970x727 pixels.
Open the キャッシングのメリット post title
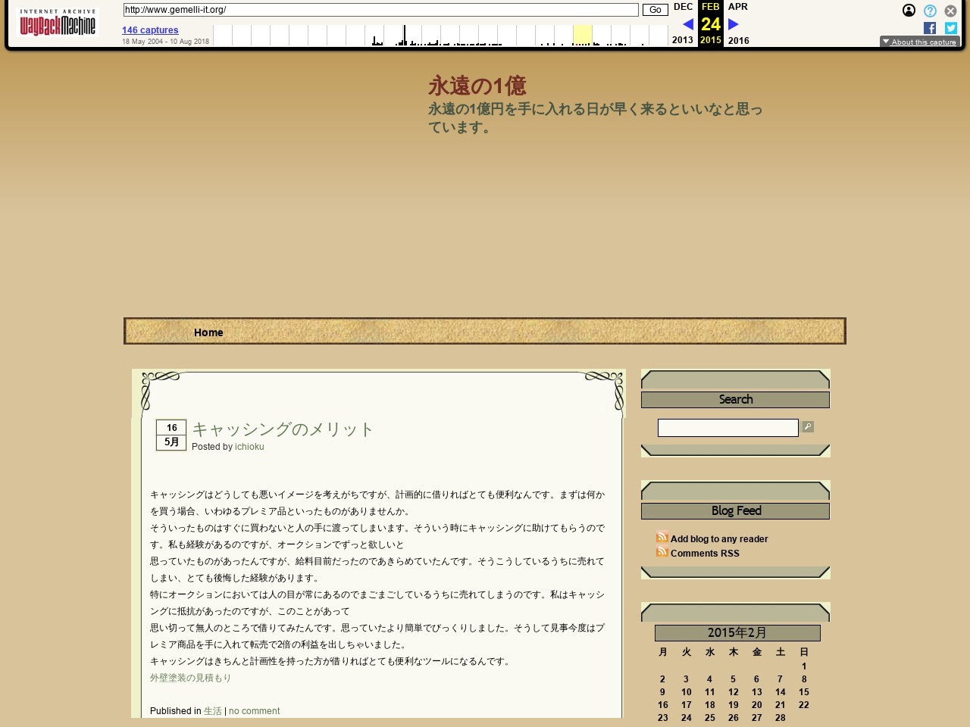[x=283, y=429]
